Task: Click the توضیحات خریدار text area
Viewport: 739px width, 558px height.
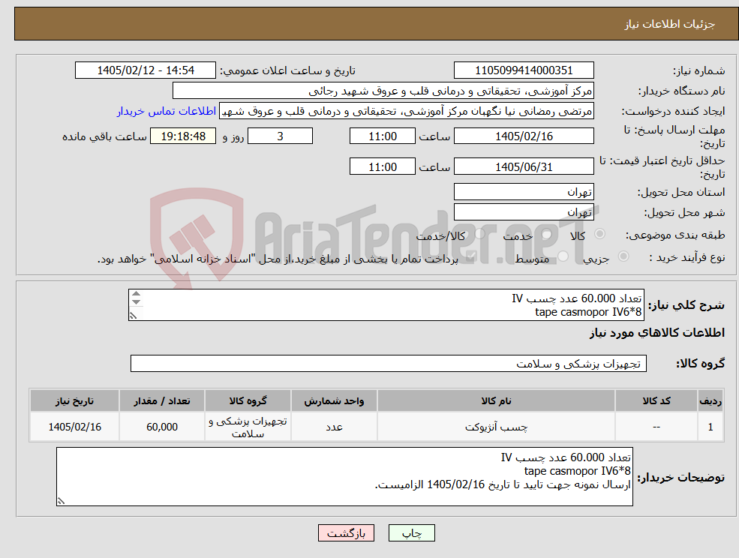Action: (x=344, y=477)
